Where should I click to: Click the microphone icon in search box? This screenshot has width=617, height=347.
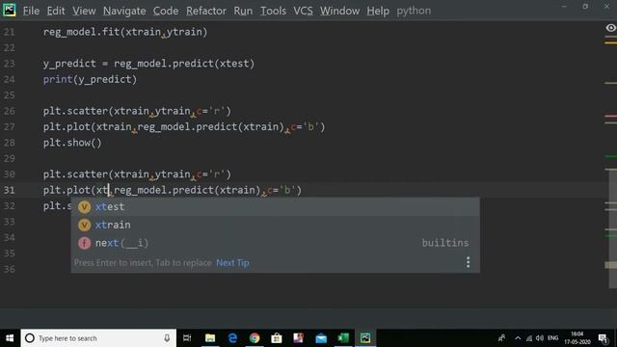click(x=167, y=338)
